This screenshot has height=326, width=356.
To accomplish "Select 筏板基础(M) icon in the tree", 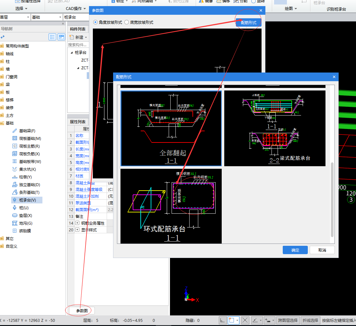I will point(14,139).
